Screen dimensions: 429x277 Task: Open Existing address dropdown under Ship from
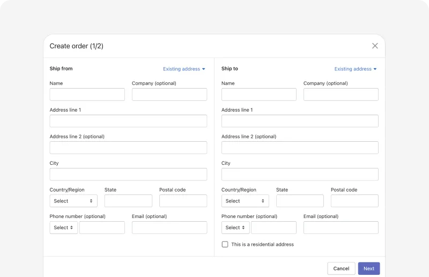[184, 69]
